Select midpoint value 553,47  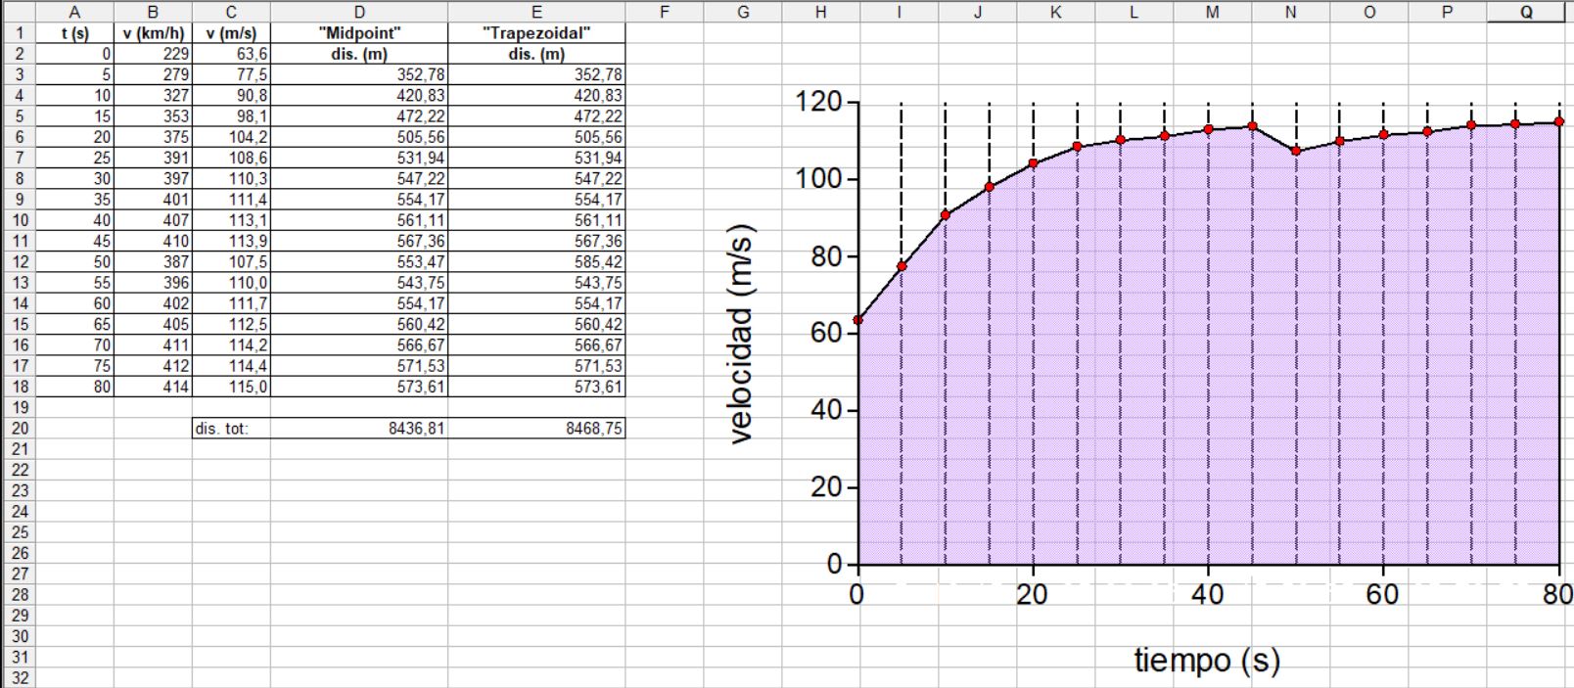coord(359,261)
